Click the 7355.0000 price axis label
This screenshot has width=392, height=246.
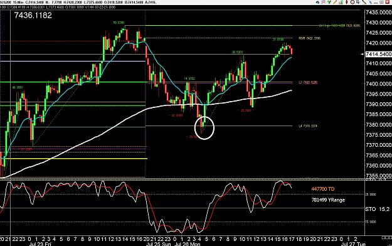(378, 176)
